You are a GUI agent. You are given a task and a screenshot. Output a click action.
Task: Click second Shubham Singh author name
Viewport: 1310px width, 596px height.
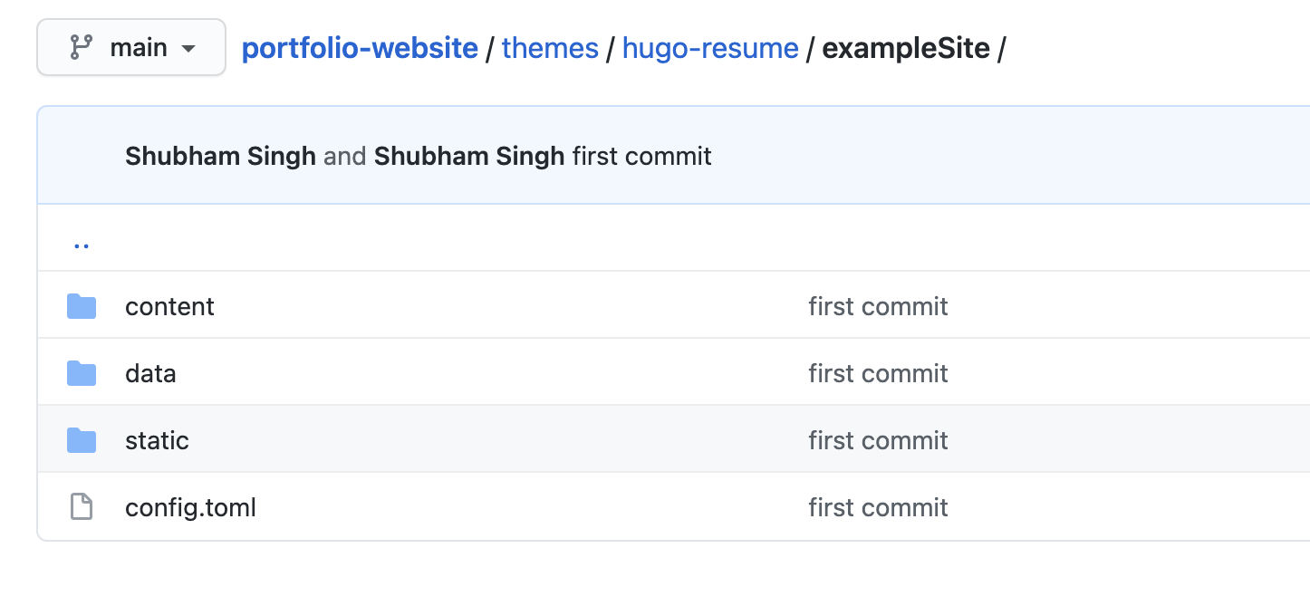pos(468,156)
